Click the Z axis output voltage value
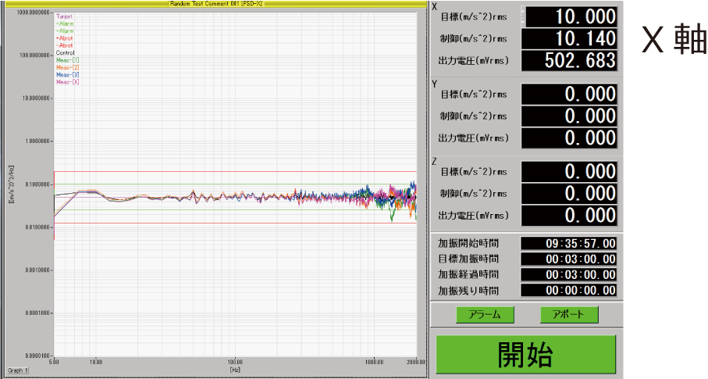Viewport: 708px width, 379px height. [x=569, y=215]
